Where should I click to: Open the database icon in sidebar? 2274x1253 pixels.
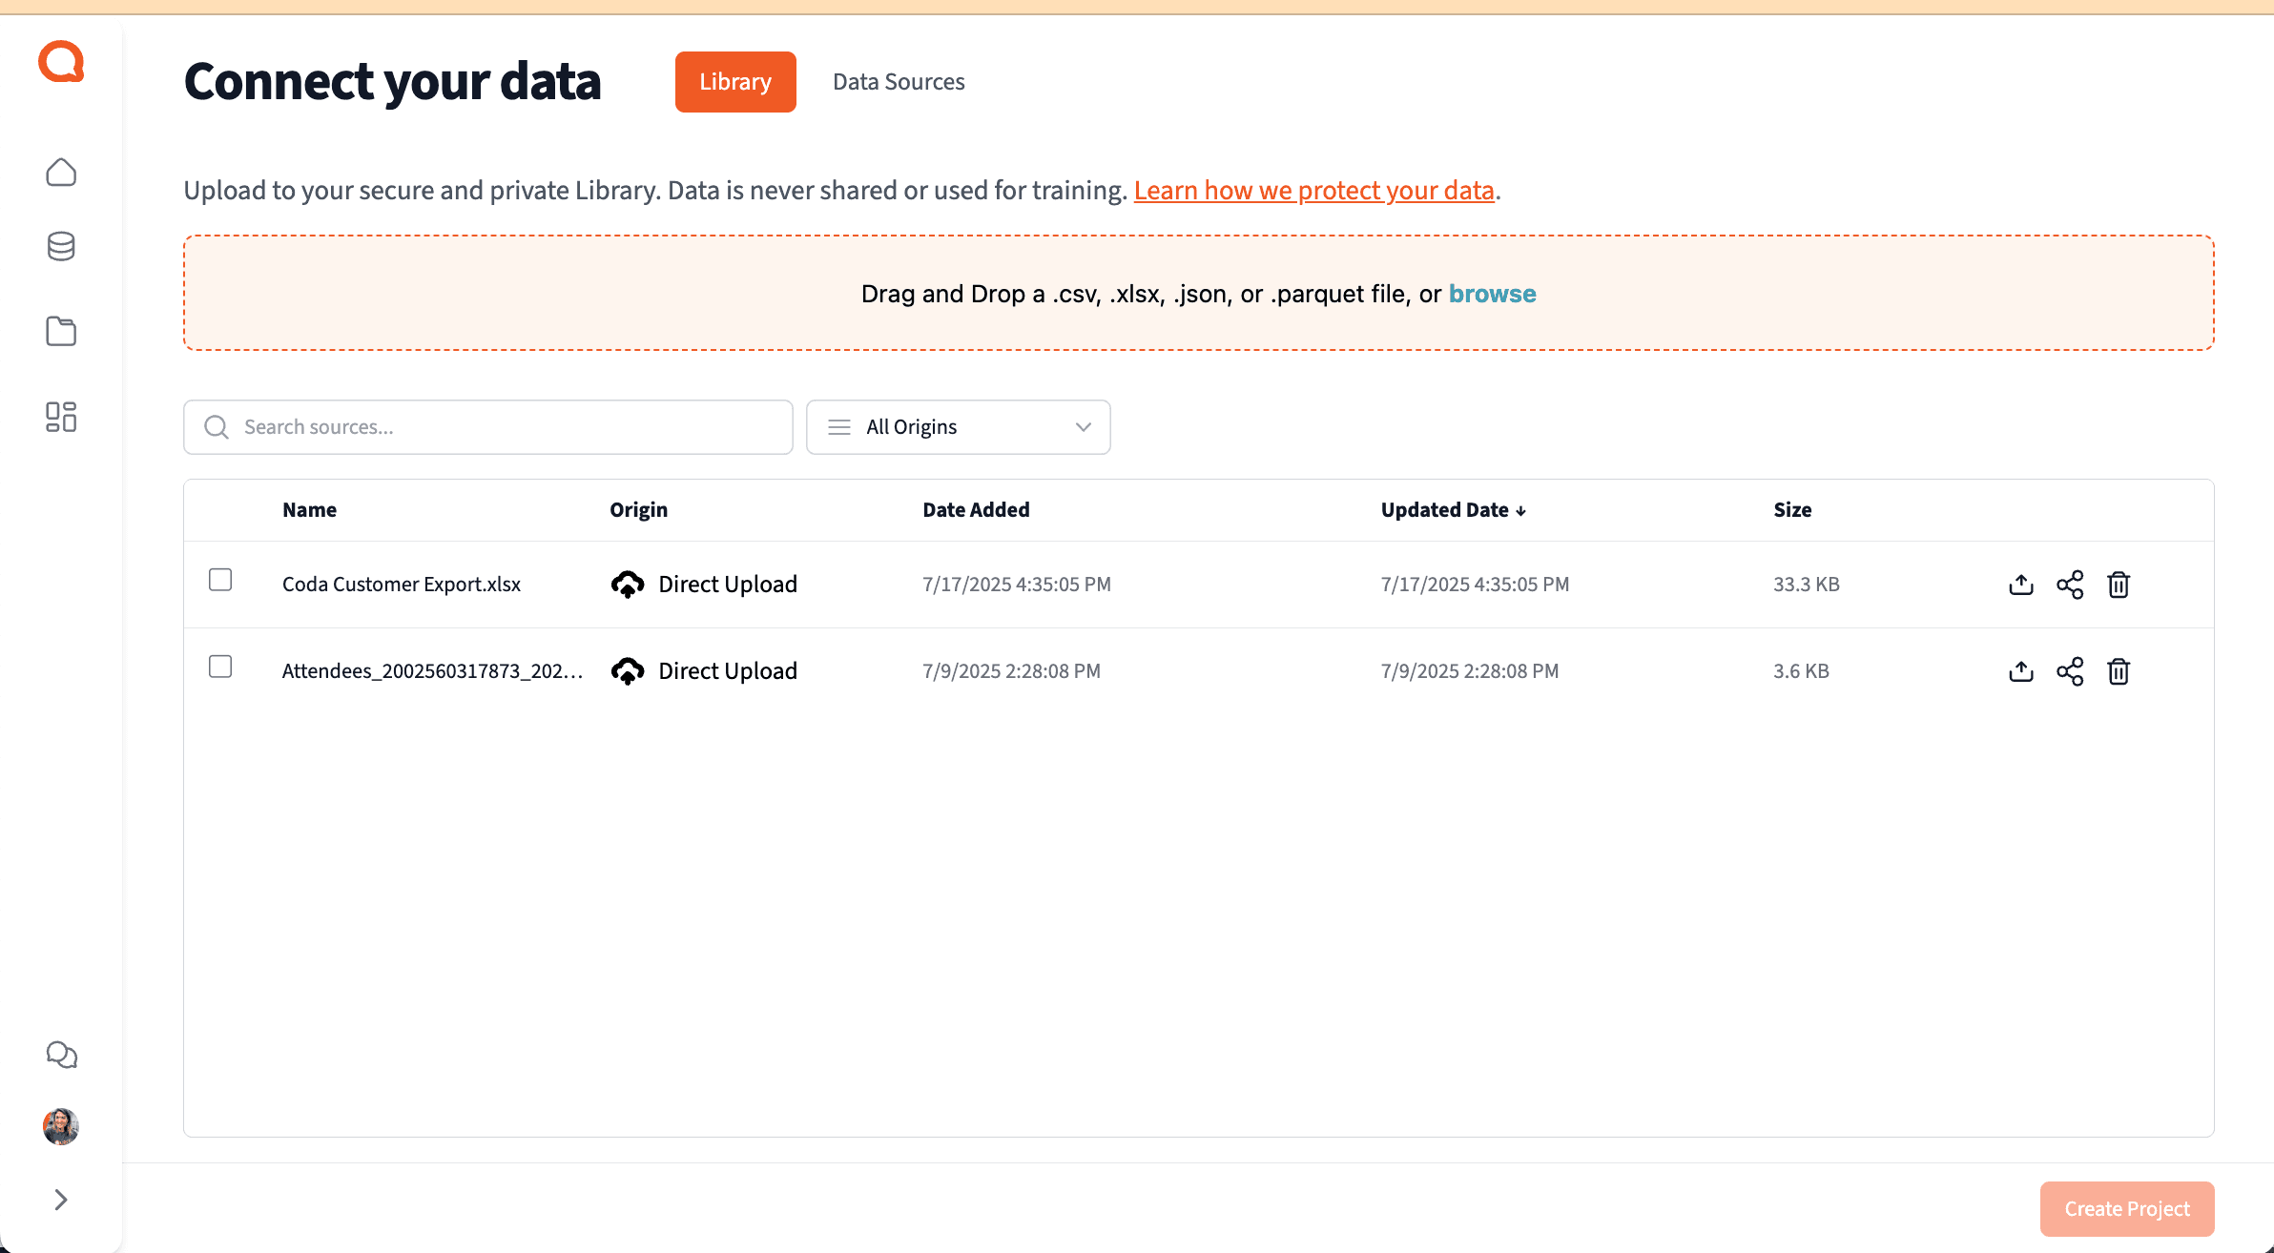(x=61, y=247)
